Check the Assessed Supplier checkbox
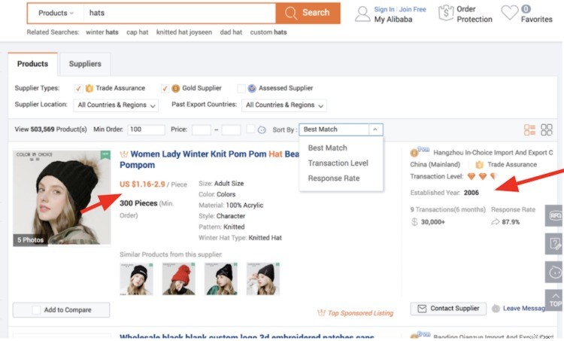Image resolution: width=564 pixels, height=341 pixels. [x=241, y=88]
